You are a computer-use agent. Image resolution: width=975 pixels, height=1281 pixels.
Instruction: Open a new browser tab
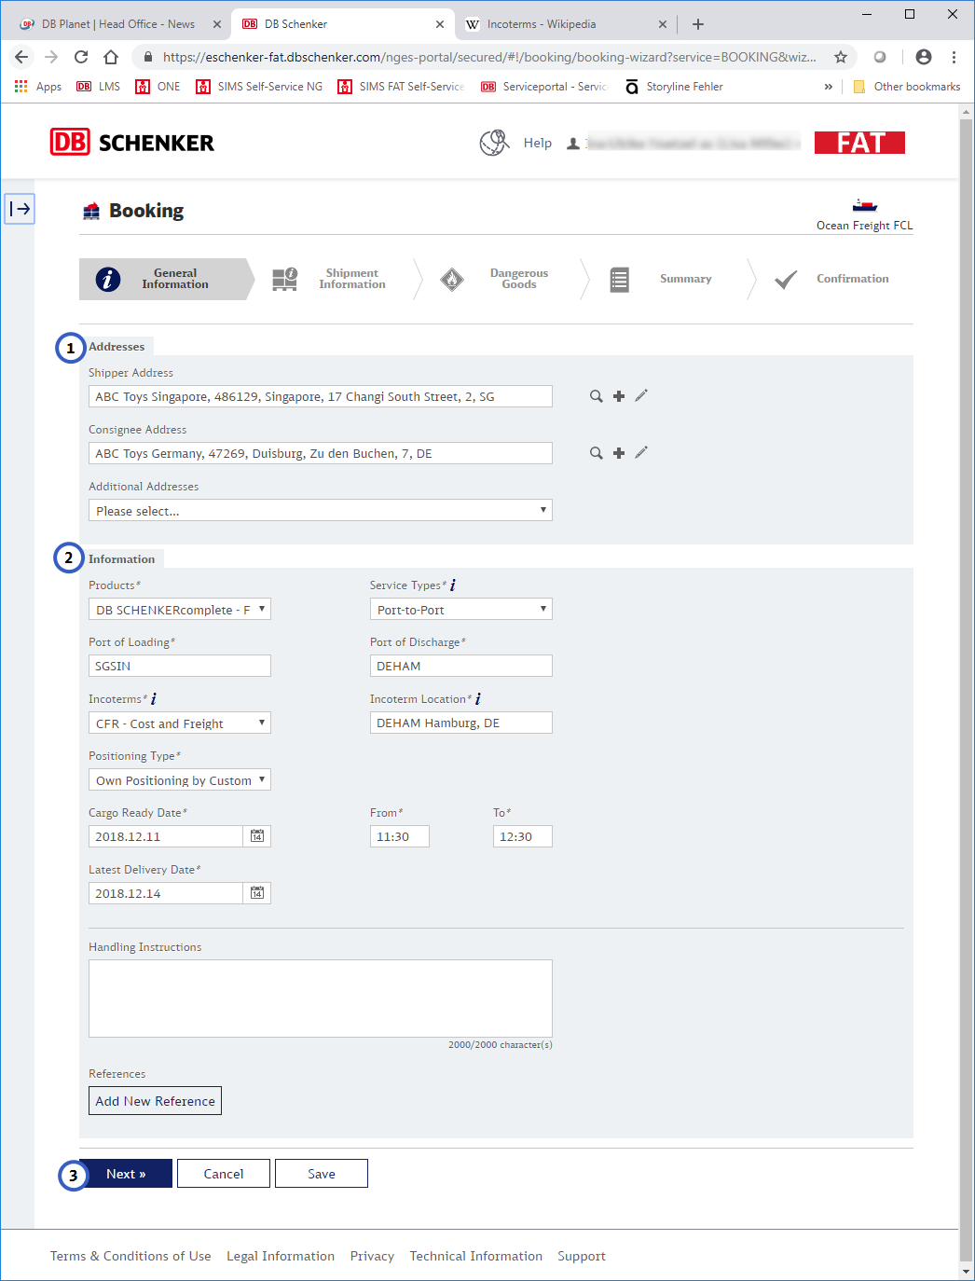[698, 24]
